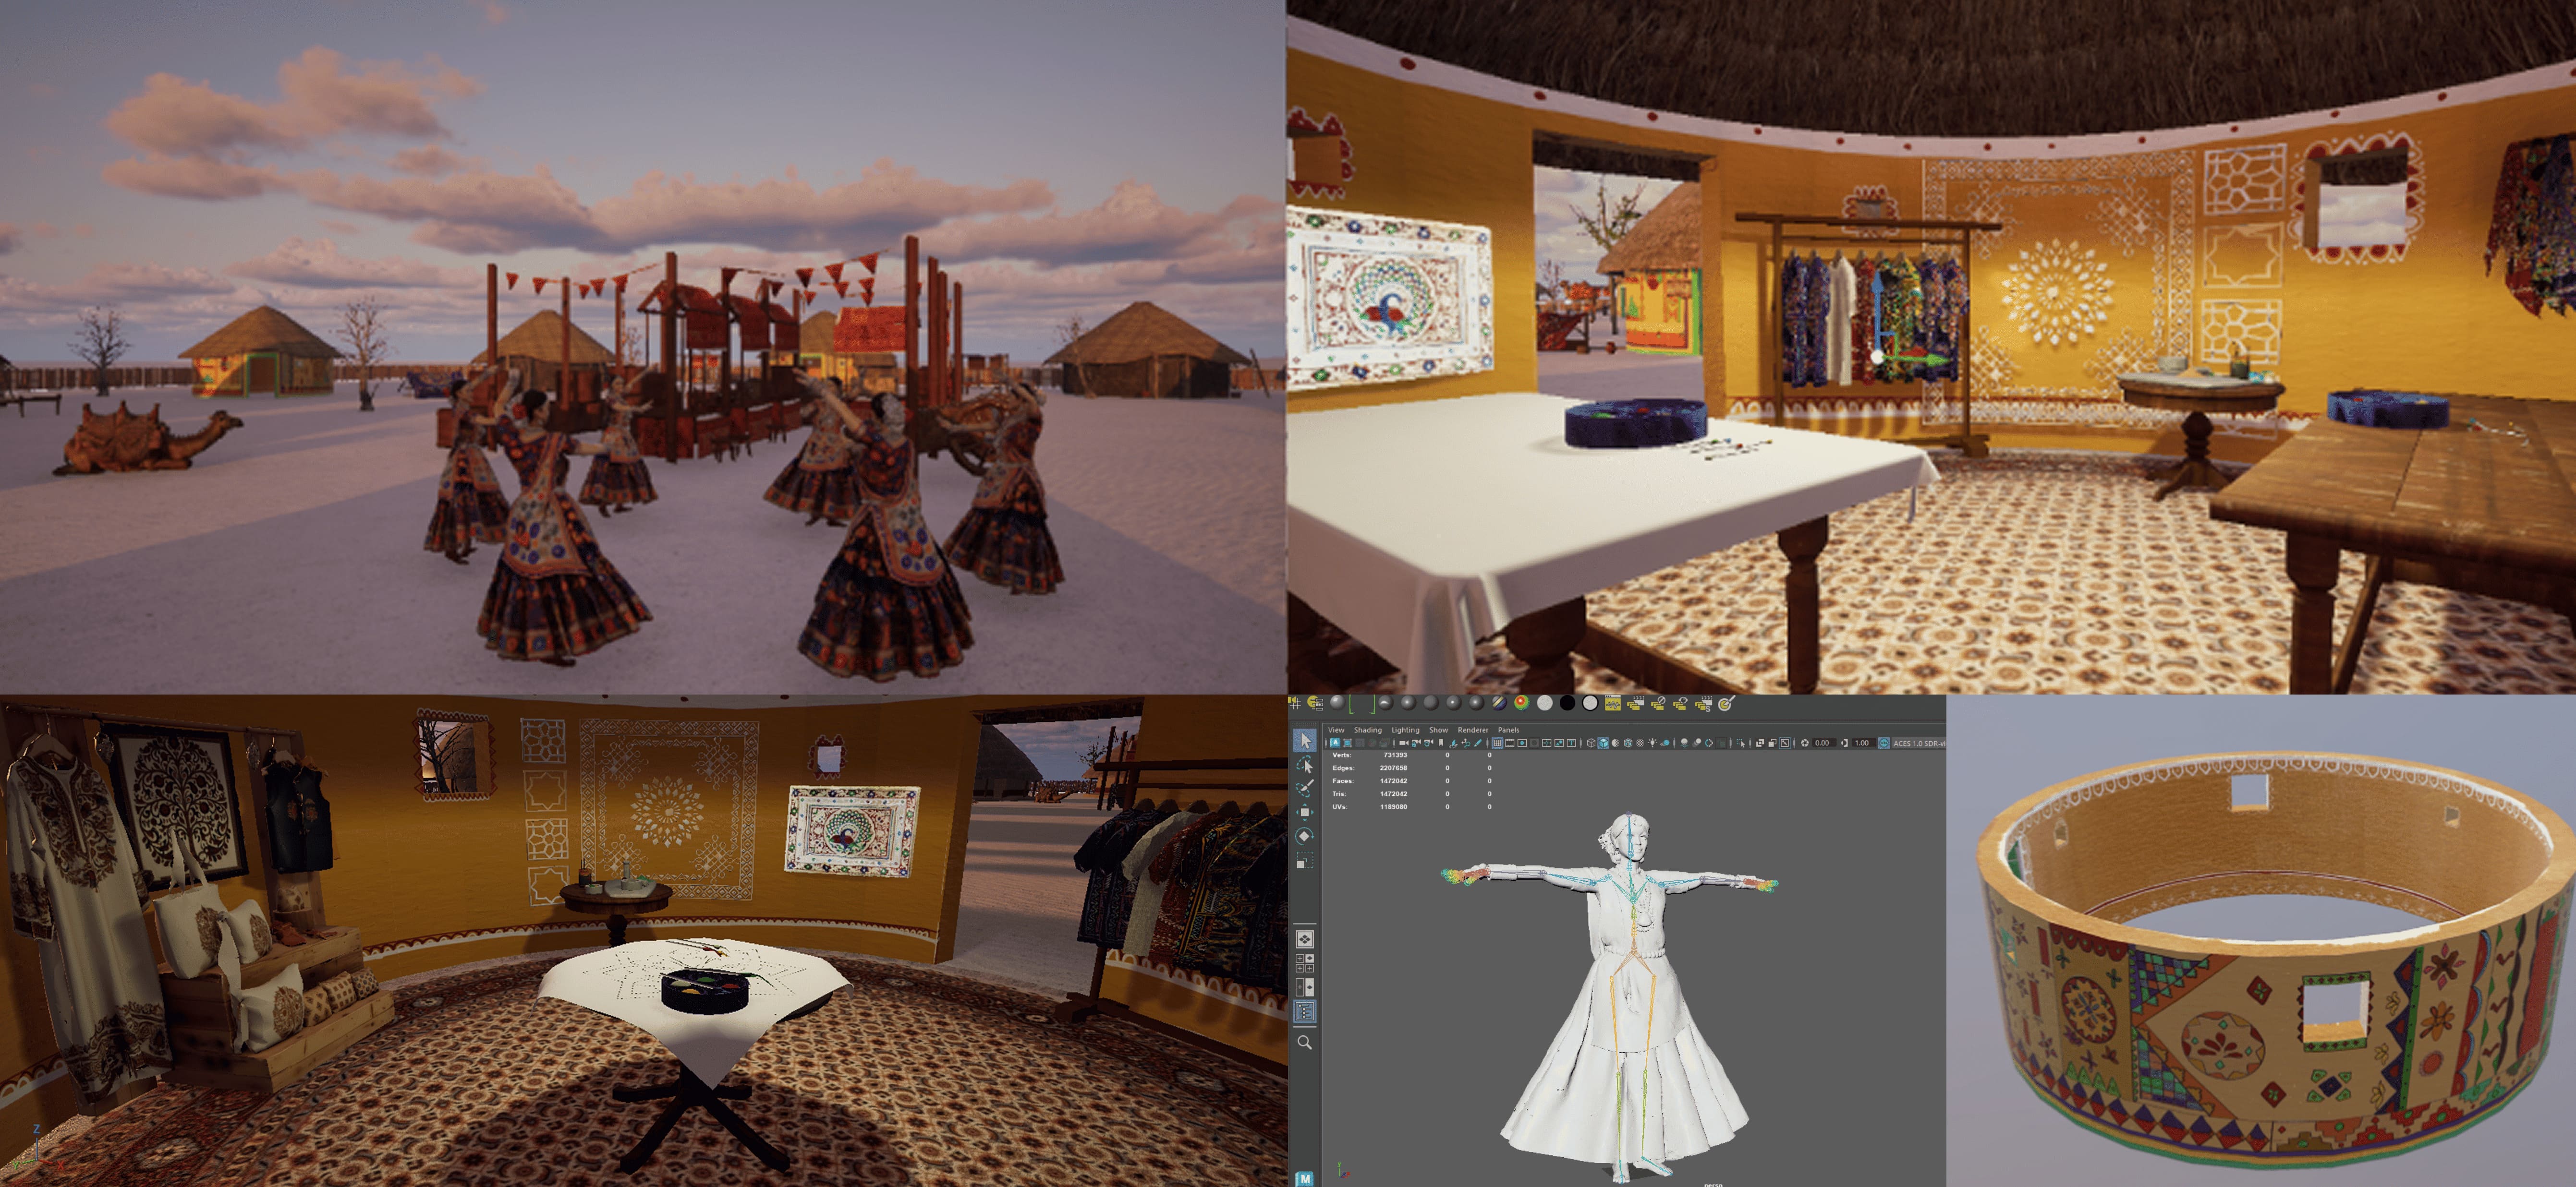Click the Exposure reset button beside 0.00

tap(1805, 743)
